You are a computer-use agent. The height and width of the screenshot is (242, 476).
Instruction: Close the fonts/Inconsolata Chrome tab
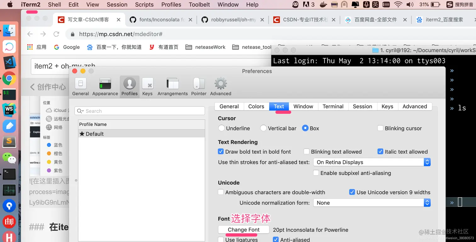coord(190,20)
